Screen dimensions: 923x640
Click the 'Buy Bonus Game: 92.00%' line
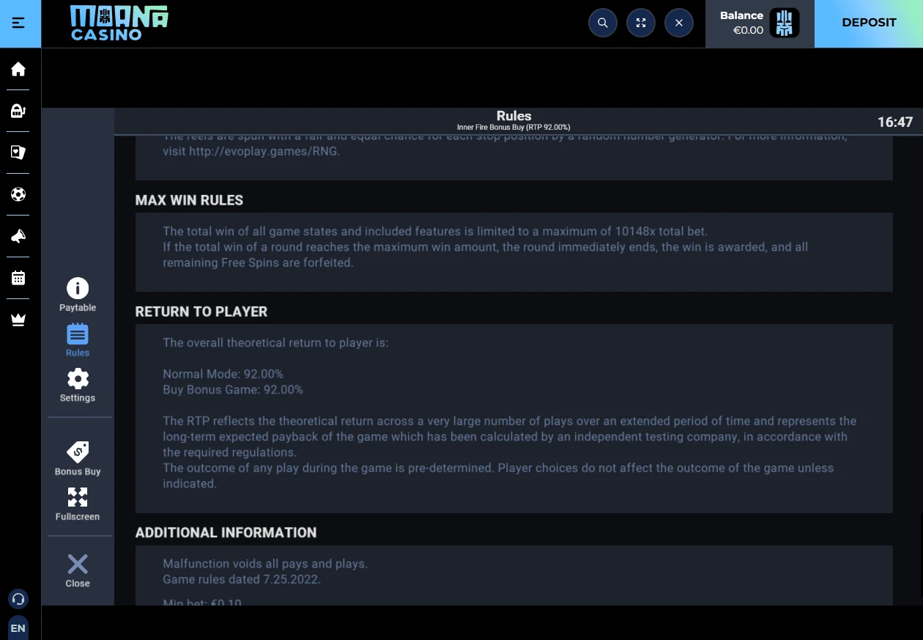(233, 390)
